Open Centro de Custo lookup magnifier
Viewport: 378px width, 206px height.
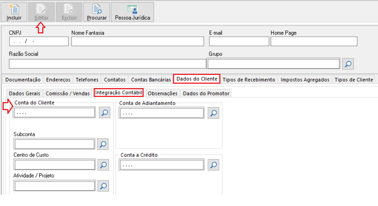[104, 165]
